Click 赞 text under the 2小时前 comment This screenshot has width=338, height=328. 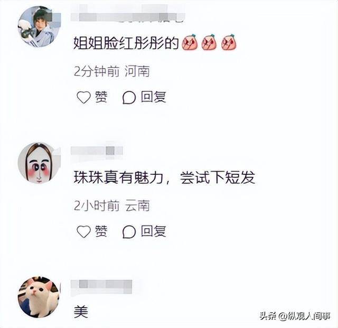coord(101,231)
